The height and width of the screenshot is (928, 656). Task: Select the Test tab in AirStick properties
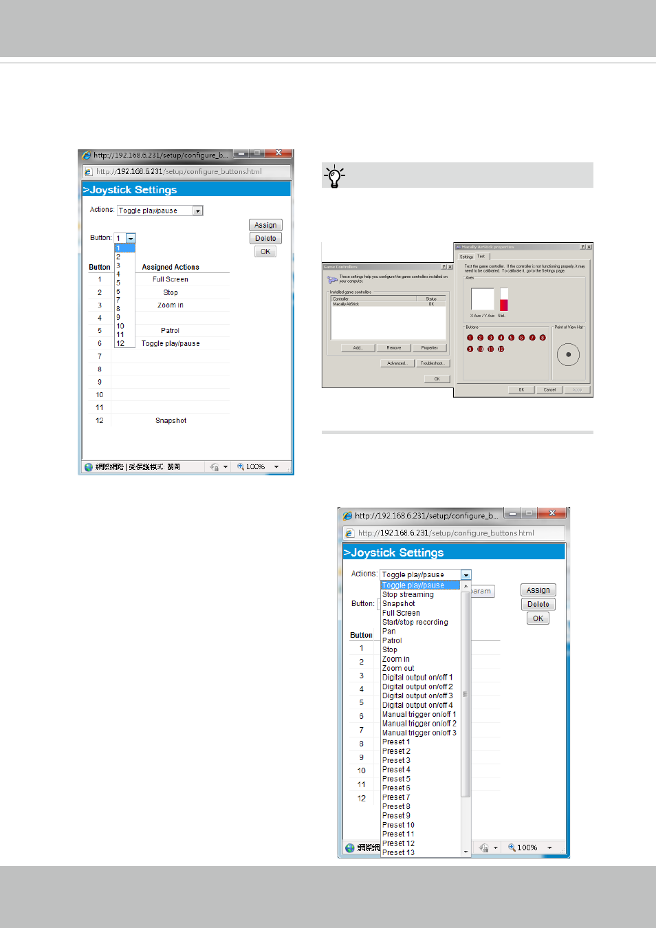[x=481, y=256]
